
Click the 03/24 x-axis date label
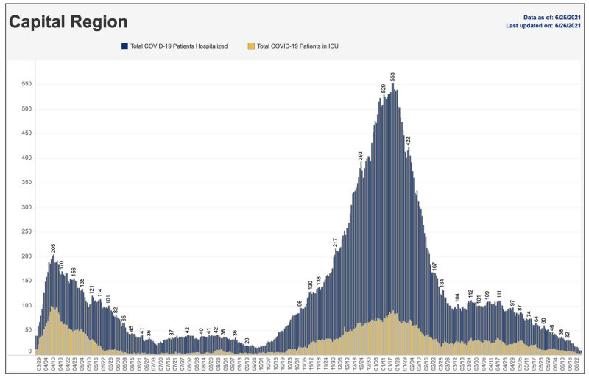[x=469, y=365]
